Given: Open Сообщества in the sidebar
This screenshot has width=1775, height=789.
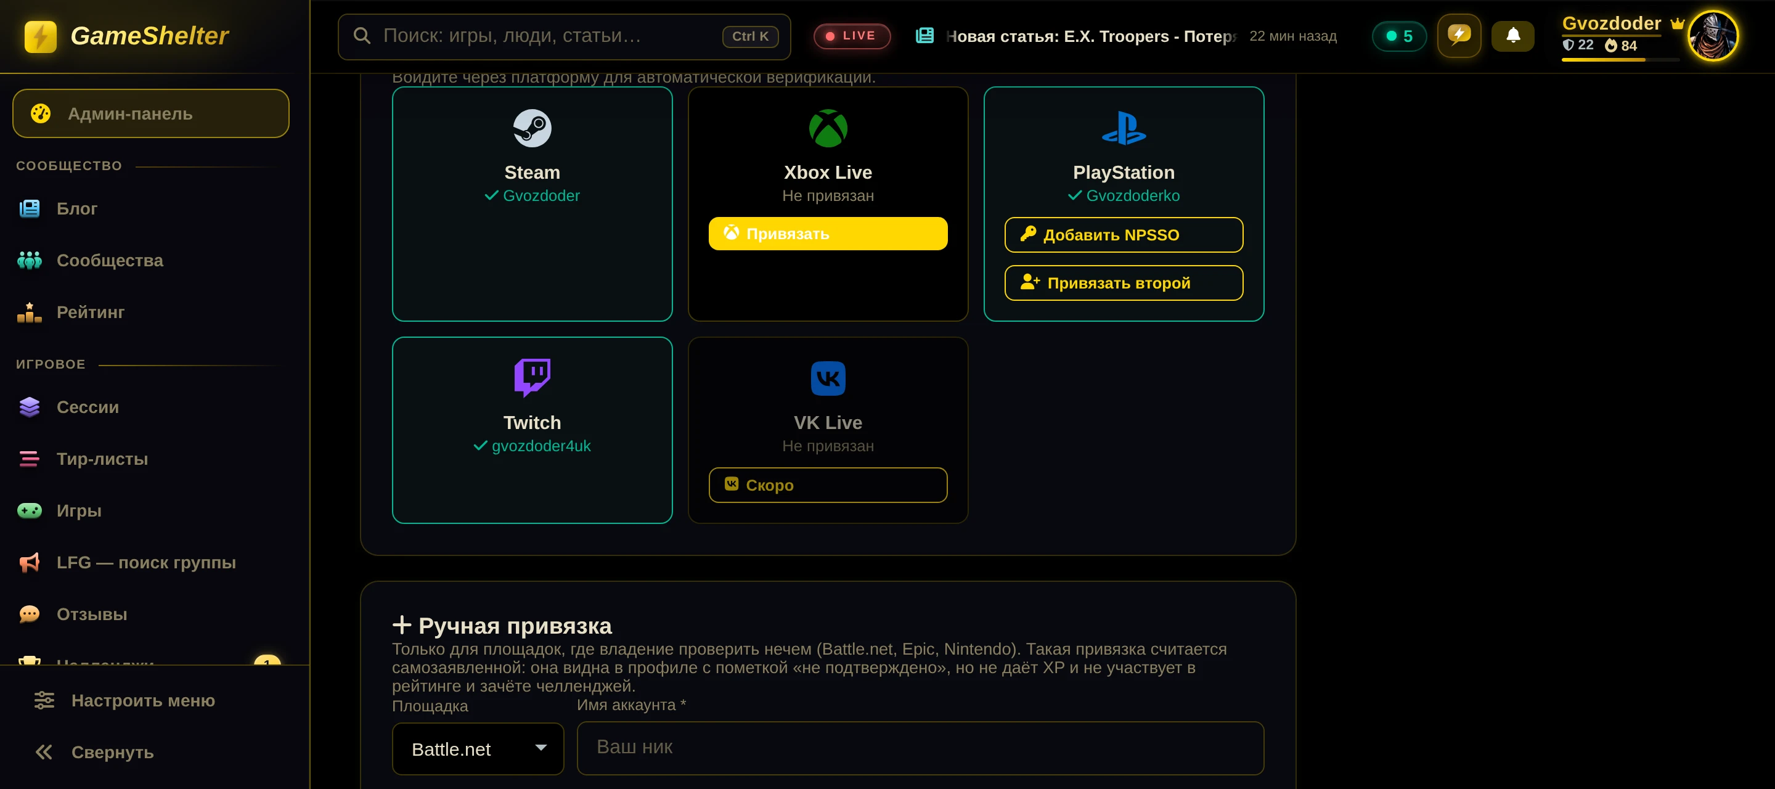Looking at the screenshot, I should click(x=110, y=261).
